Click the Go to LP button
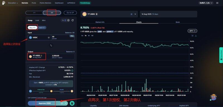This screenshot has width=223, height=107. pos(70,13)
